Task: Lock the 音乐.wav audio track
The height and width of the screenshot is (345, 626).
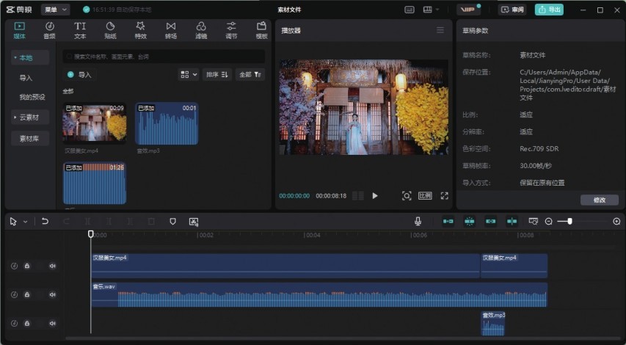Action: point(27,294)
